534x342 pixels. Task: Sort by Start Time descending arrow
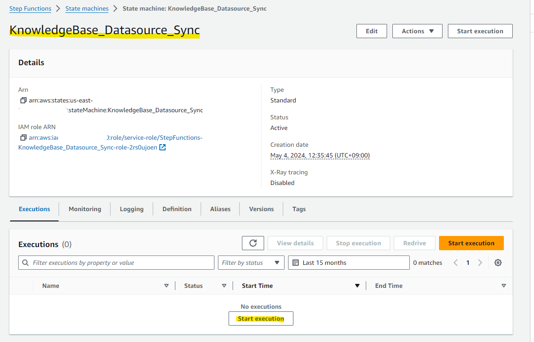[357, 286]
